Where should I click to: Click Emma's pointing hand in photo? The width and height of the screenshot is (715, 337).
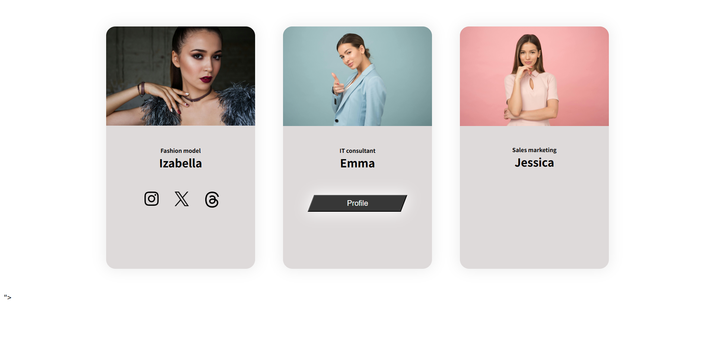[338, 85]
